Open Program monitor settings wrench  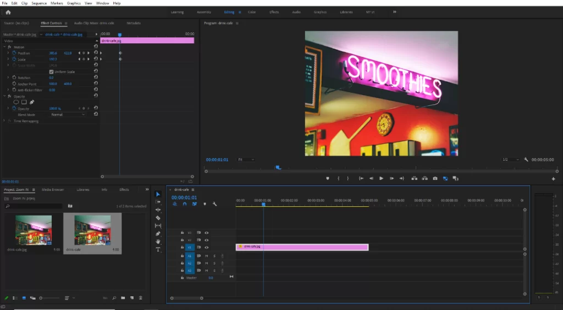click(x=526, y=160)
